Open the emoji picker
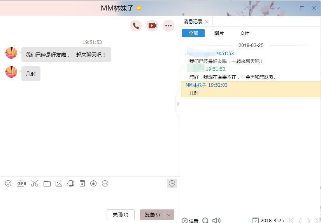Viewport: 321px width, 223px height. coord(8,183)
